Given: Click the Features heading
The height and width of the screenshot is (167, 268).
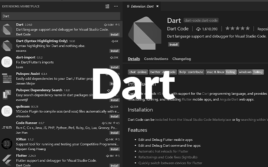Looking at the screenshot, I should (137, 130).
